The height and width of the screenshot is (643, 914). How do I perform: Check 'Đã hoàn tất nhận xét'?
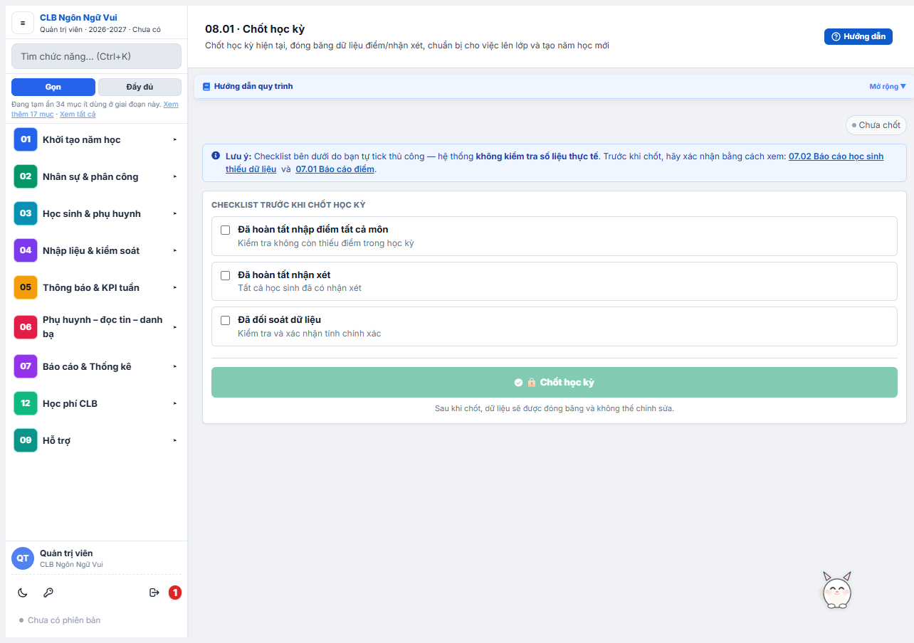click(226, 275)
